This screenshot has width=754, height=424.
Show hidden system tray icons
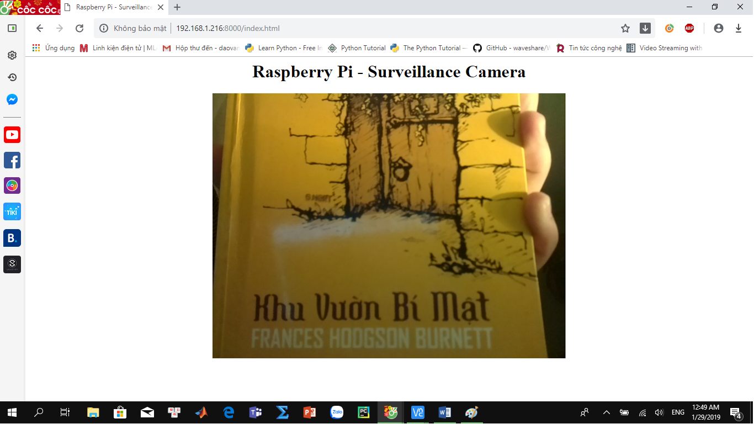coord(606,412)
